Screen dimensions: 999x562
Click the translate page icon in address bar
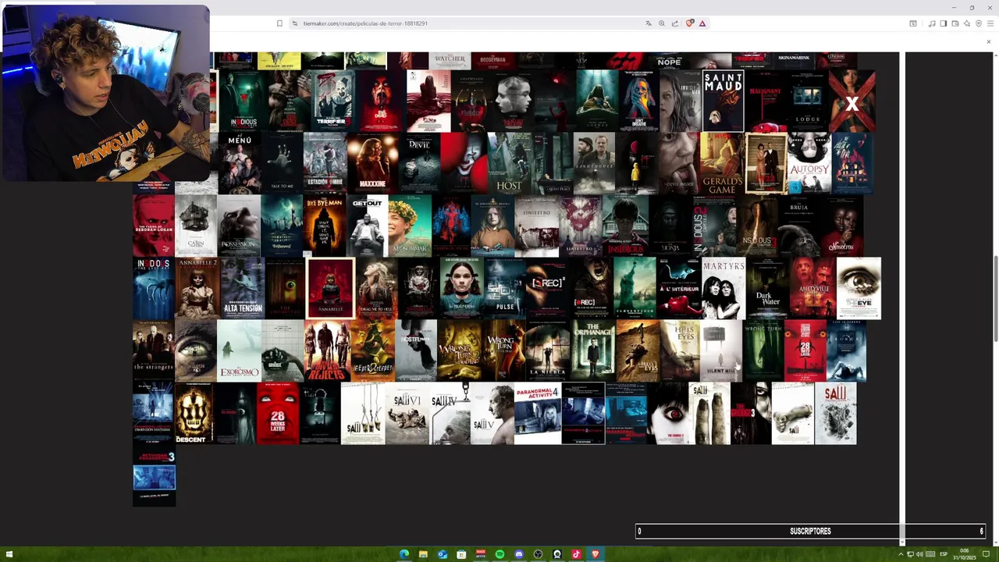pyautogui.click(x=648, y=23)
